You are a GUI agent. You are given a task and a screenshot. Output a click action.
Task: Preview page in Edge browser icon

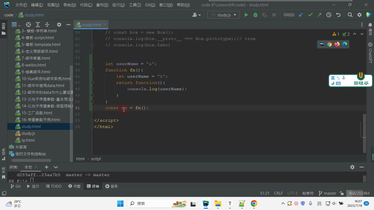pyautogui.click(x=345, y=44)
